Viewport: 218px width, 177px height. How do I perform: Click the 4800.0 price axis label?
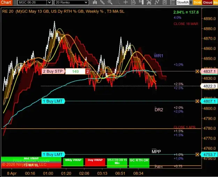point(210,109)
